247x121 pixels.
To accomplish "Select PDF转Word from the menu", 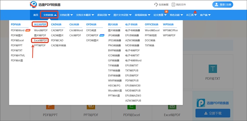I will (x=18, y=30).
